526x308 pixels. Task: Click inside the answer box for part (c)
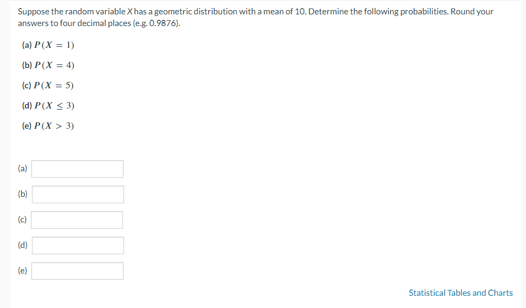pyautogui.click(x=77, y=220)
